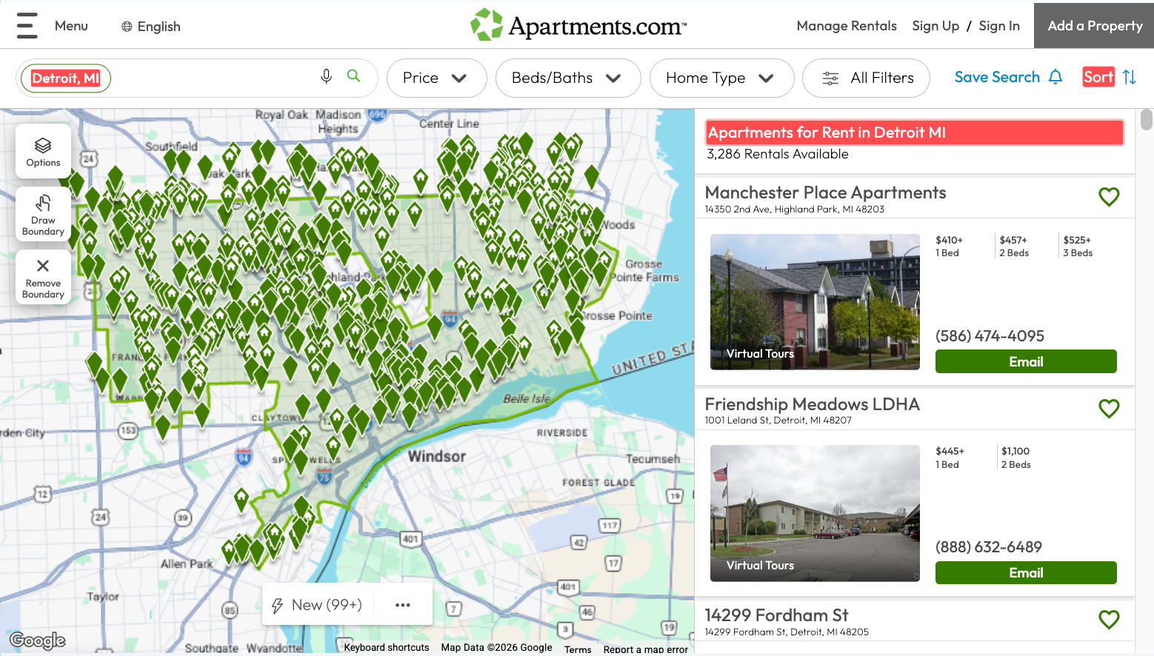Expand the Beds/Baths dropdown
The height and width of the screenshot is (656, 1154).
[568, 78]
